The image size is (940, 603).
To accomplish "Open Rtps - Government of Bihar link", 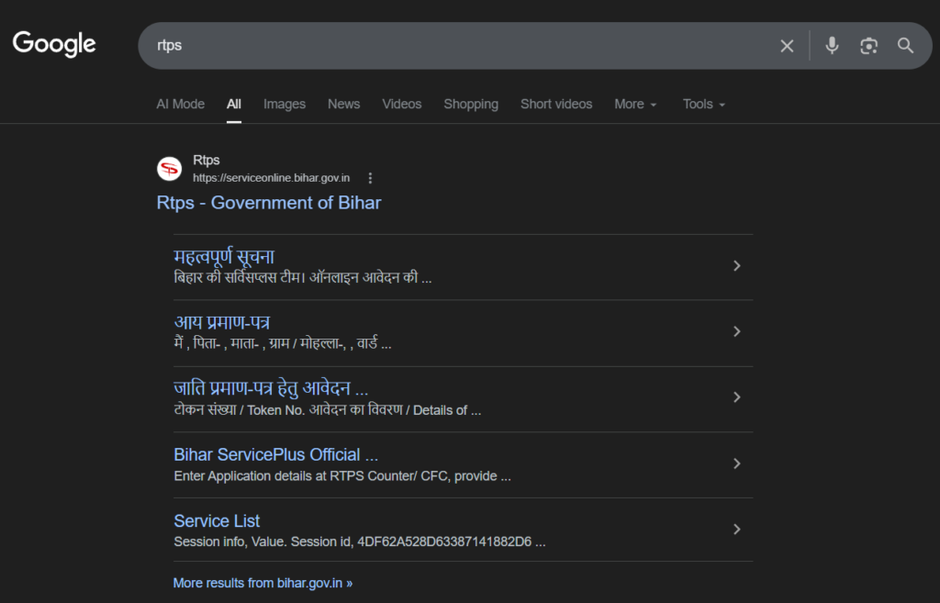I will (x=268, y=203).
